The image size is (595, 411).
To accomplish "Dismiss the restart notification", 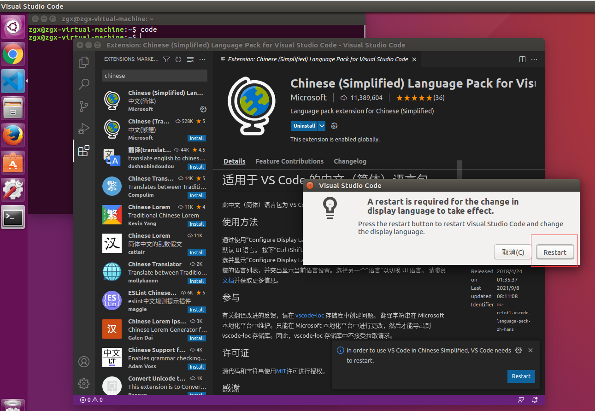I will (530, 350).
